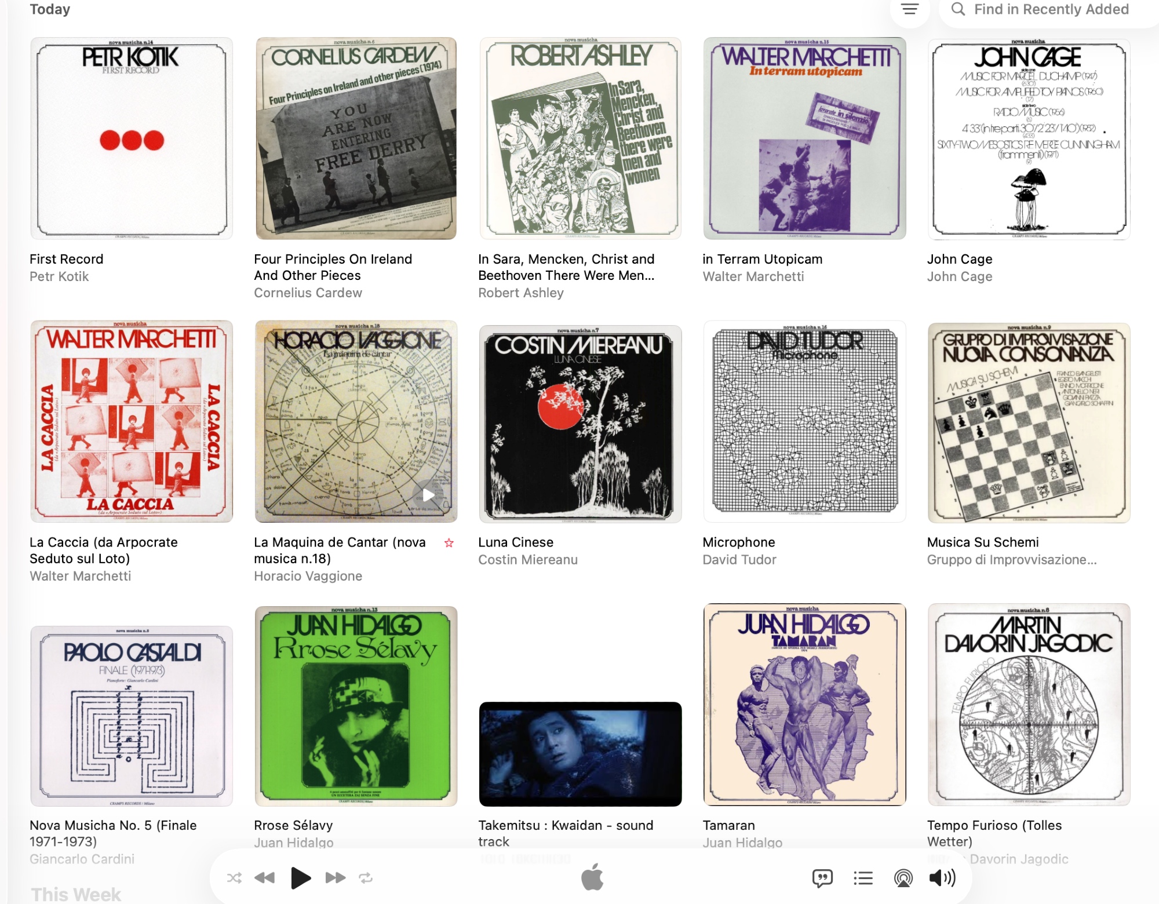Open the lyrics panel
Viewport: 1159px width, 904px height.
pos(822,879)
